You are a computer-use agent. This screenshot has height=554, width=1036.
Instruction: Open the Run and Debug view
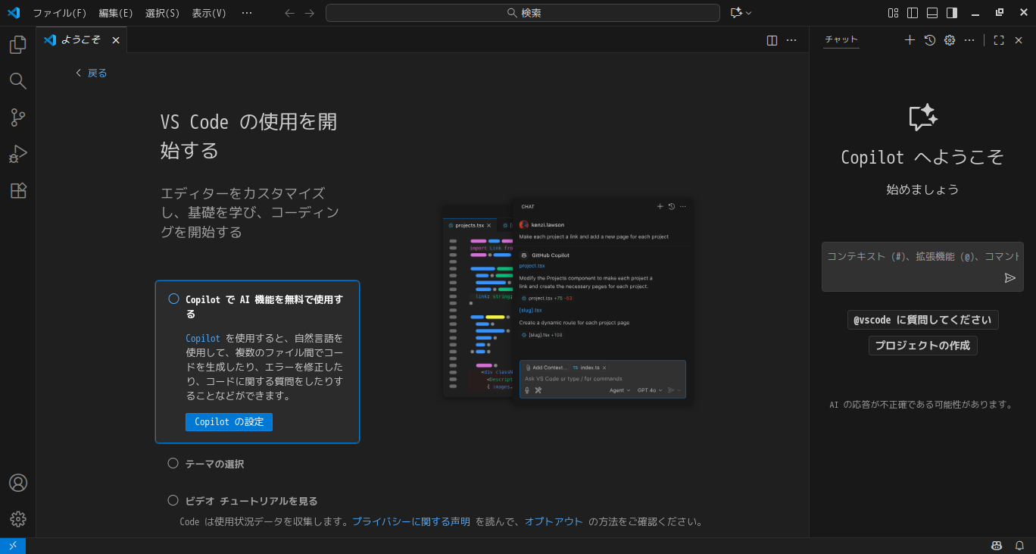18,154
